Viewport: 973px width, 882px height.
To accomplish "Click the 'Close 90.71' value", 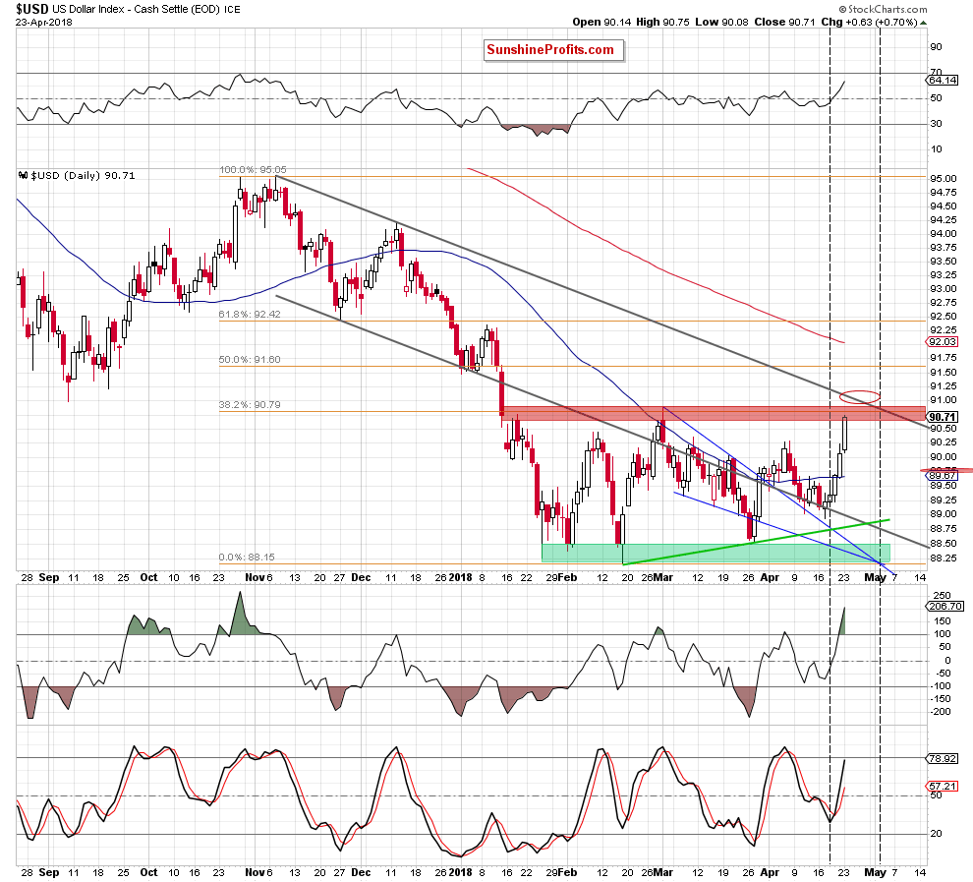I will [784, 22].
